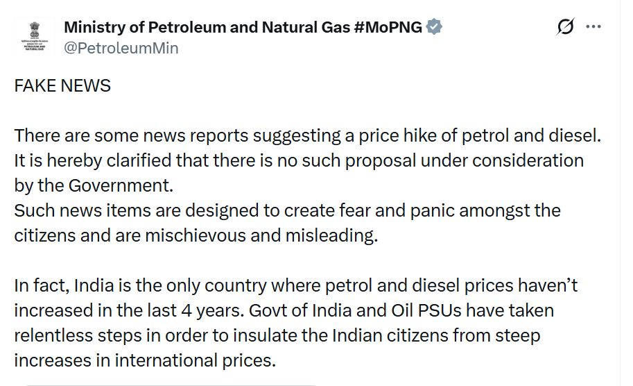Open the three-dot more options menu

point(593,27)
